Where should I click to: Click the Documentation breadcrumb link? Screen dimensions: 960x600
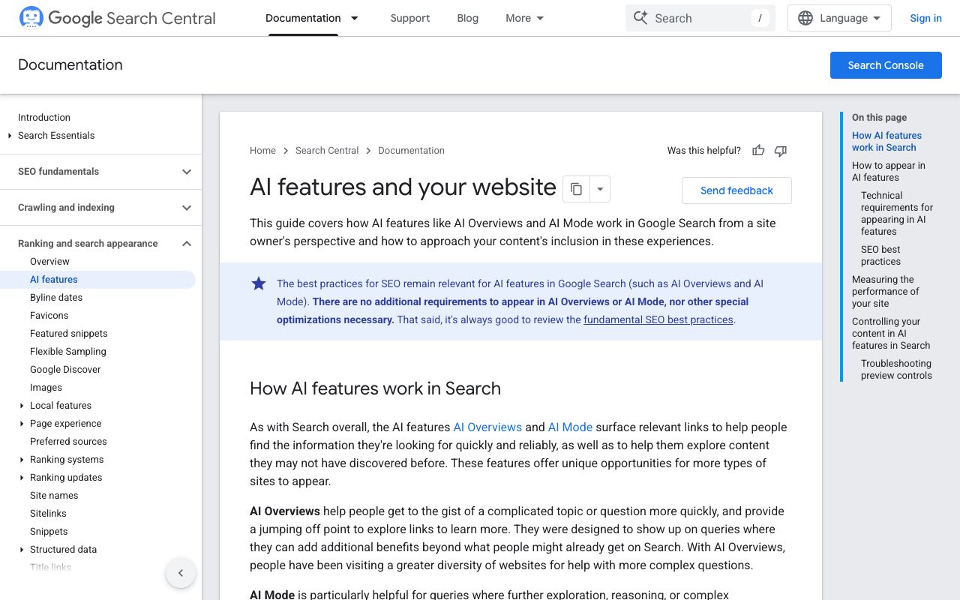pyautogui.click(x=411, y=151)
